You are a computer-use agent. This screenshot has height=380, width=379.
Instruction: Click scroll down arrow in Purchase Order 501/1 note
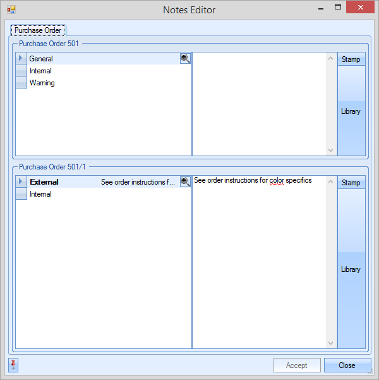tap(331, 343)
